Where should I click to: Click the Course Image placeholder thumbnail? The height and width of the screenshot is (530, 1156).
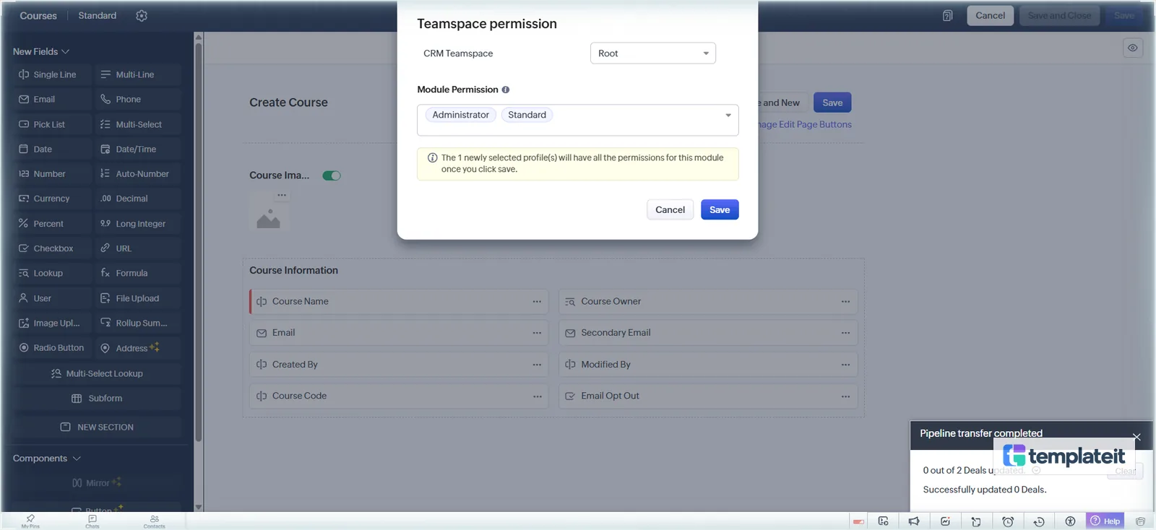268,218
